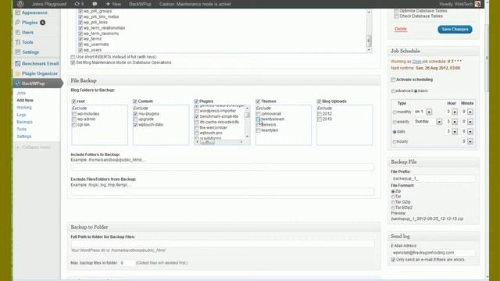This screenshot has width=500, height=281.
Task: Click the Save Changes button
Action: (x=455, y=29)
